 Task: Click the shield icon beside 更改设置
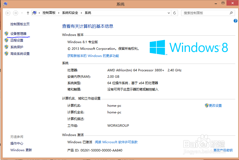click(207, 105)
